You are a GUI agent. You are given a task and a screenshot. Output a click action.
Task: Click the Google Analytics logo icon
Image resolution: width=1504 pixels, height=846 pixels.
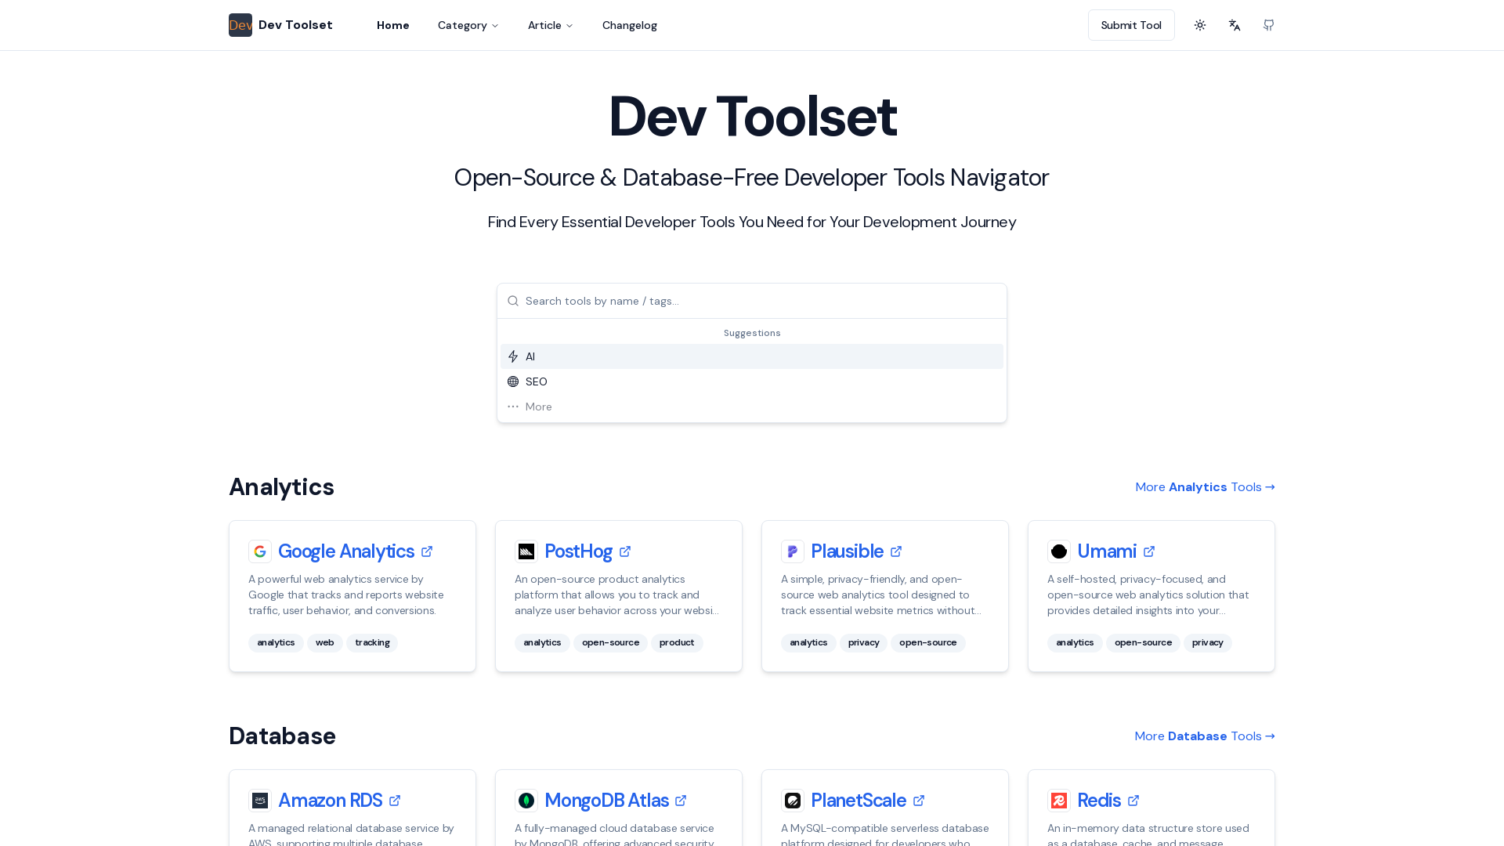coord(260,551)
